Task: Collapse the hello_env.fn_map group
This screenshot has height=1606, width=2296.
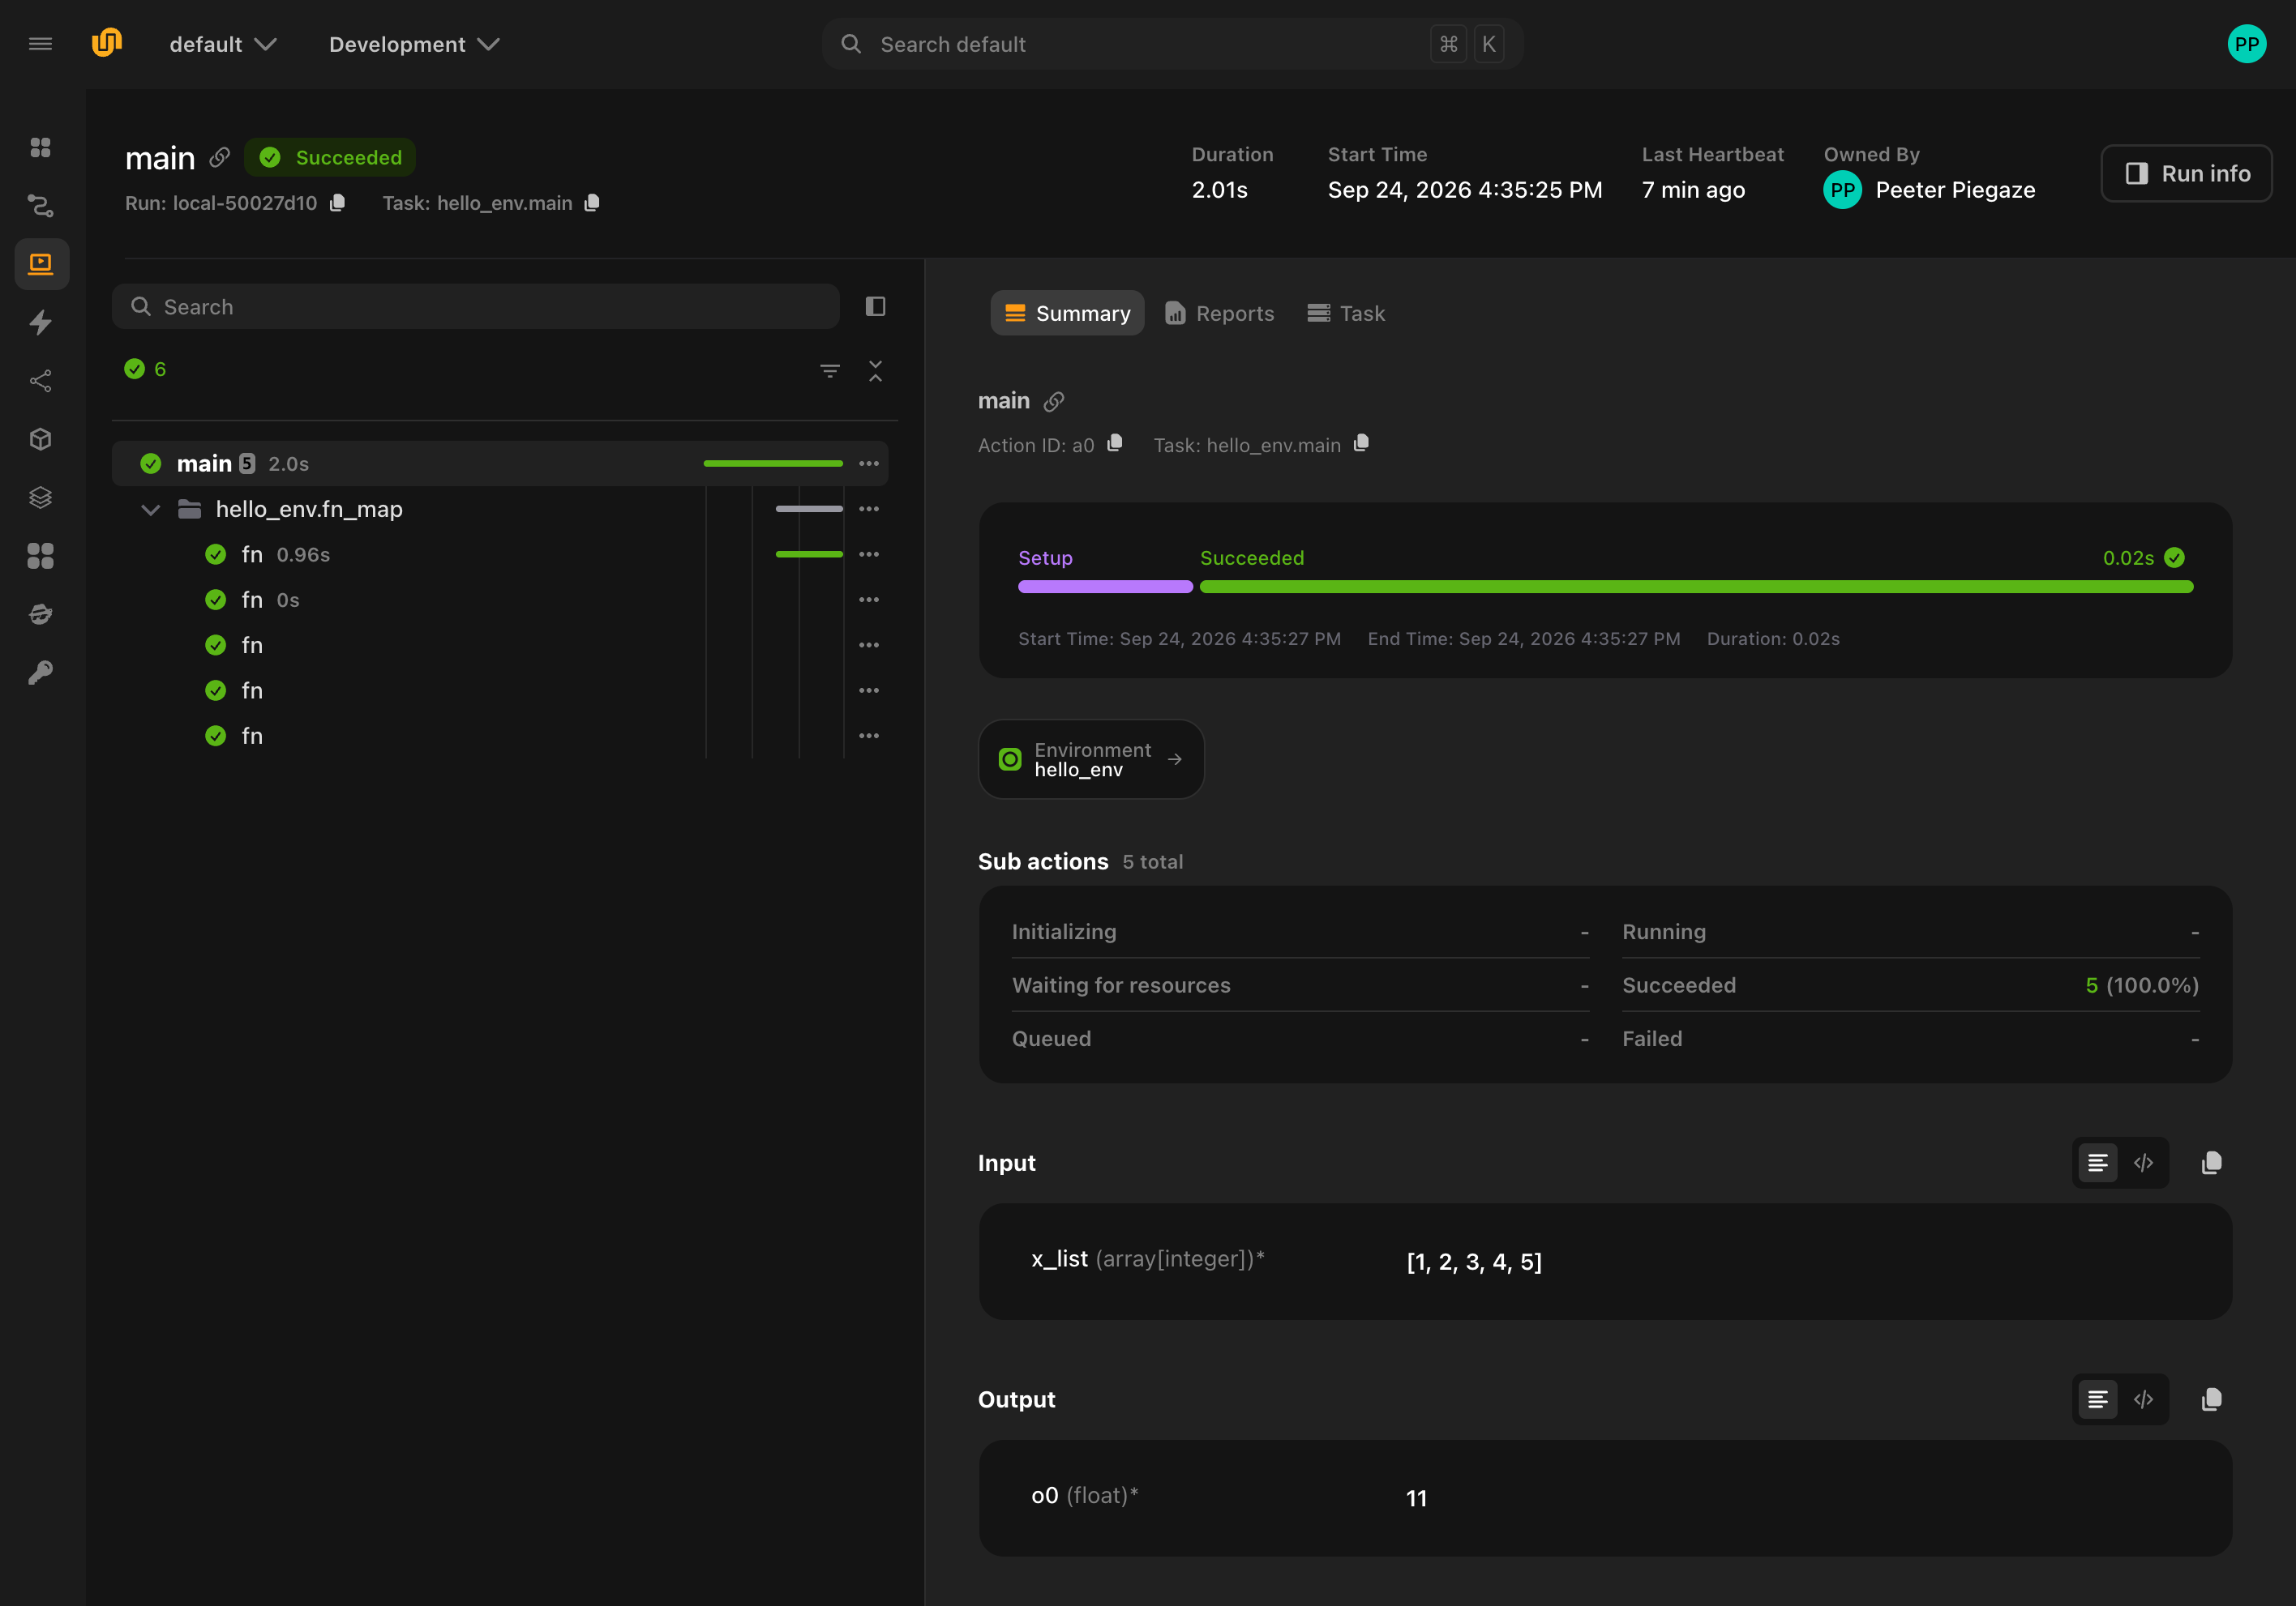Action: click(x=150, y=510)
